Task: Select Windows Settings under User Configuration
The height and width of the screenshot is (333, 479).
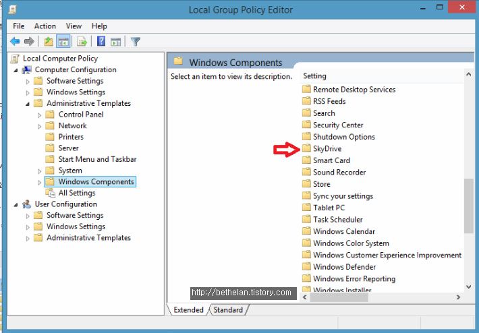Action: (76, 226)
